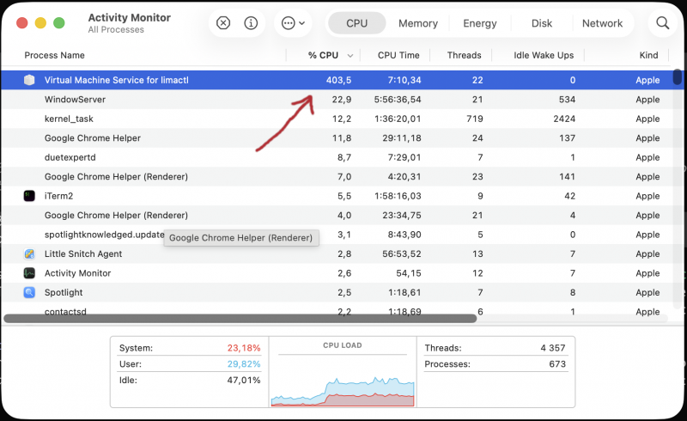Sort by the Process Name column header
Image resolution: width=687 pixels, height=421 pixels.
54,55
